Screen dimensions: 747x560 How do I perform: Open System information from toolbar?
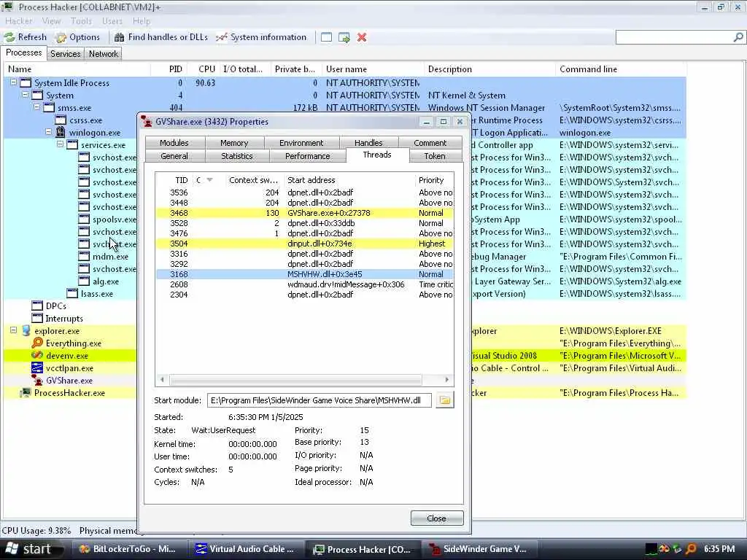(261, 37)
